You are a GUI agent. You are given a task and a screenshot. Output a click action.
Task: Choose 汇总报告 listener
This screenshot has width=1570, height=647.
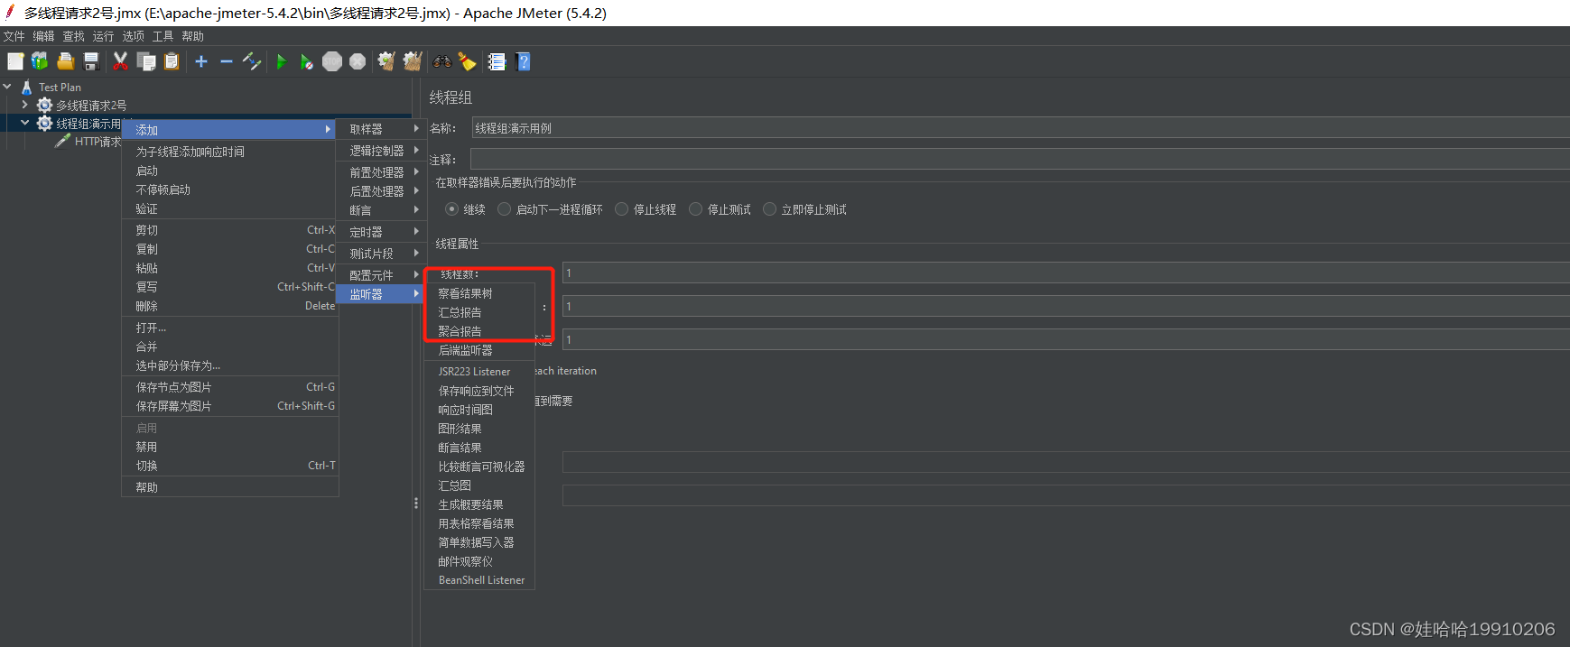479,312
